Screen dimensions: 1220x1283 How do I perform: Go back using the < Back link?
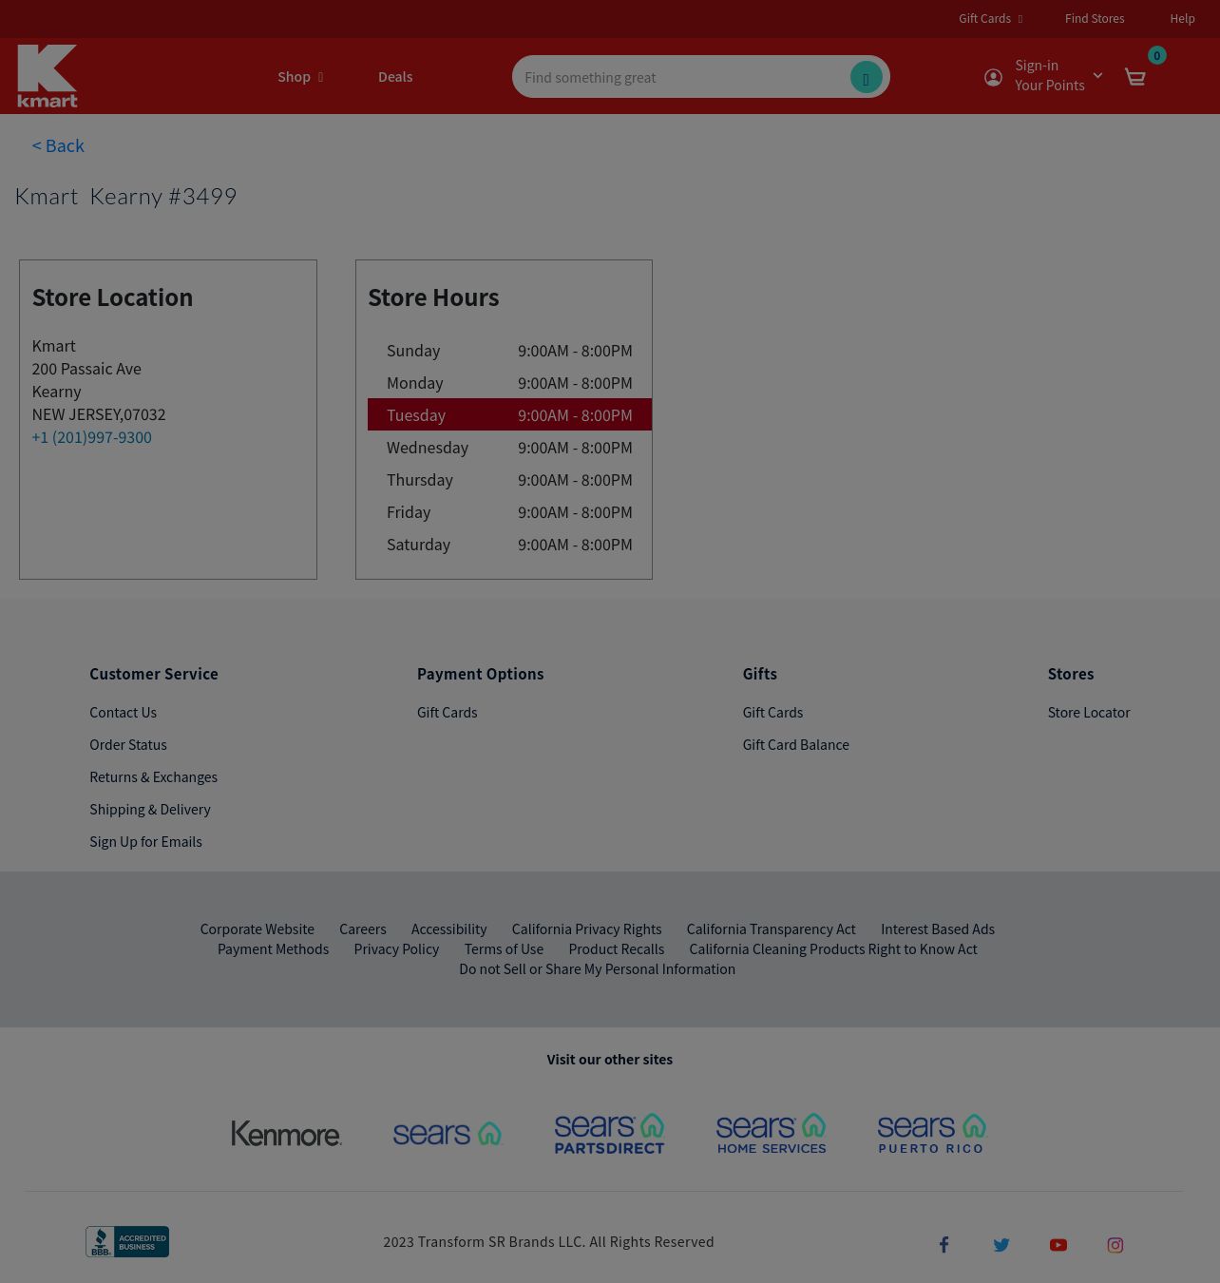pos(58,145)
